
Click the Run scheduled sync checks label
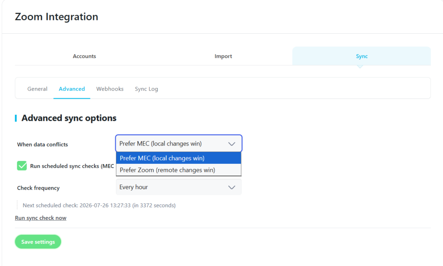(72, 166)
